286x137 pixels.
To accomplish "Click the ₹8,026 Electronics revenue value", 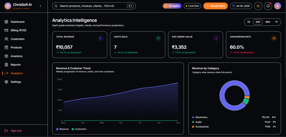I will click(x=265, y=117).
